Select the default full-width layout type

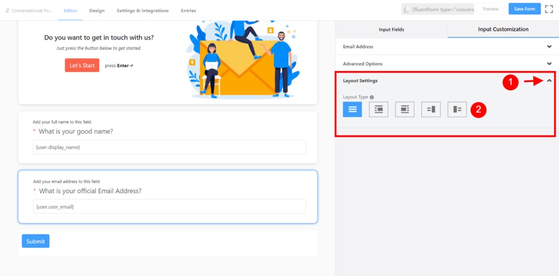pyautogui.click(x=352, y=110)
